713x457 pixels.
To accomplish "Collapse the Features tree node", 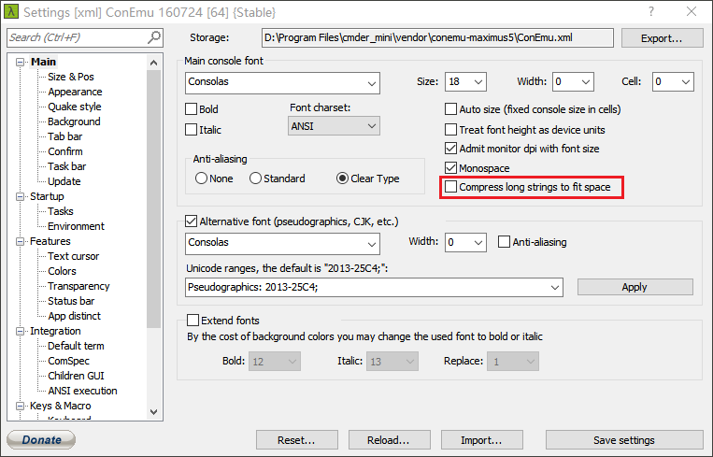I will (x=20, y=241).
